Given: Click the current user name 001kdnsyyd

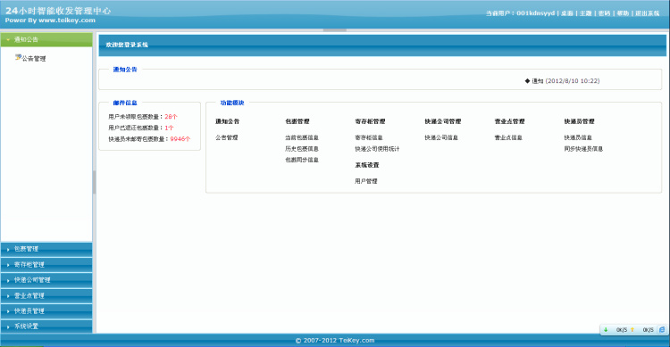Looking at the screenshot, I should [535, 13].
